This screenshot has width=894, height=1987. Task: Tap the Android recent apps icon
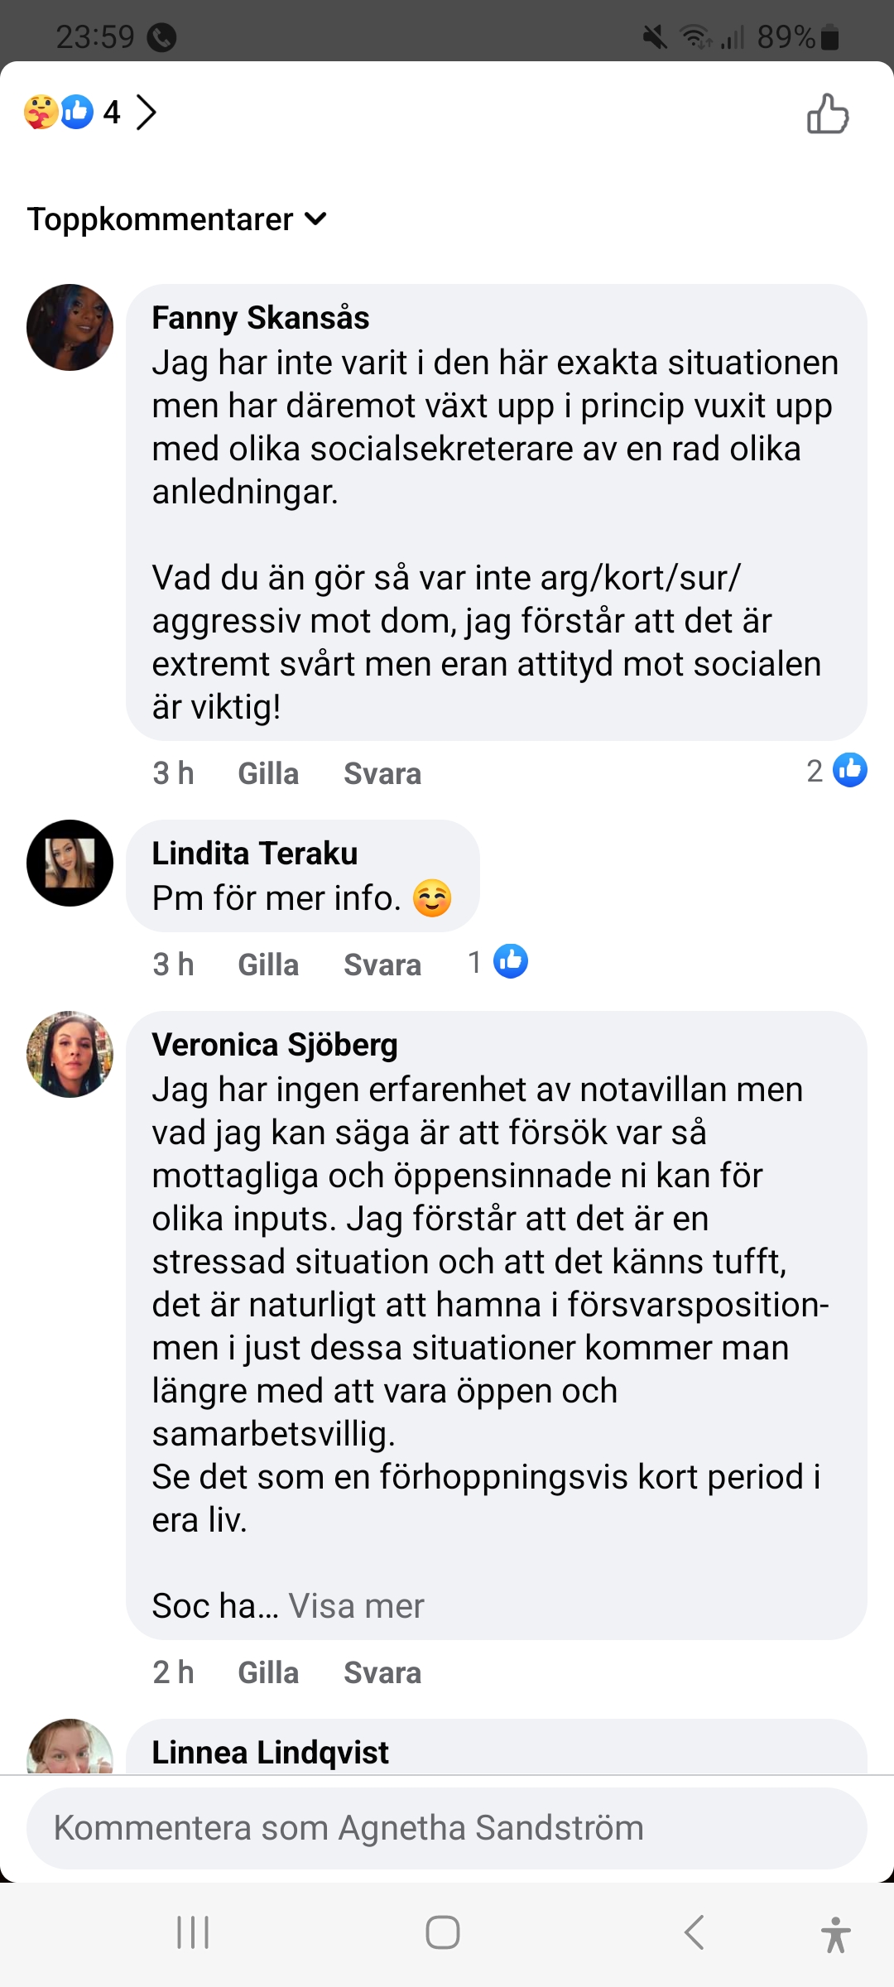(x=193, y=1933)
